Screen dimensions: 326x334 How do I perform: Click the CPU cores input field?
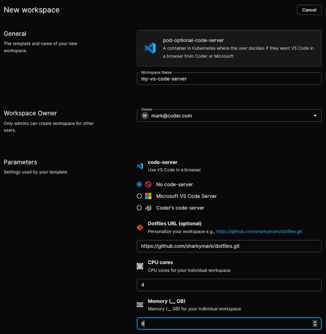tap(229, 285)
